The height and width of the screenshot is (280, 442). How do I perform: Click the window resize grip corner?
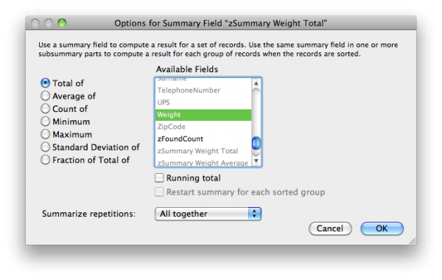pyautogui.click(x=413, y=241)
